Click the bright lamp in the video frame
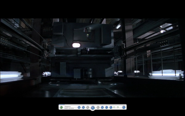This screenshot has width=185, height=116. [76, 45]
